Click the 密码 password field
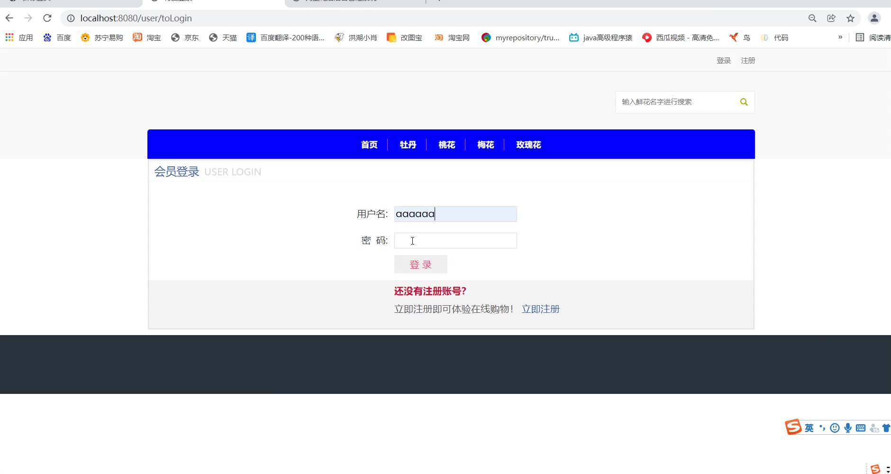Image resolution: width=891 pixels, height=474 pixels. (455, 240)
